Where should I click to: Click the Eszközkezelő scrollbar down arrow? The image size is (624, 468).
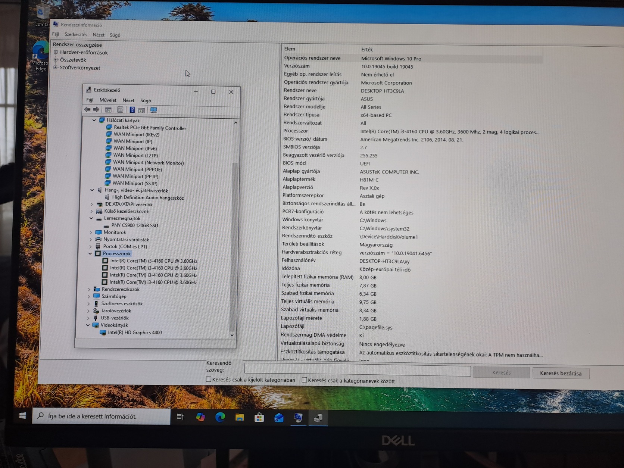pyautogui.click(x=232, y=335)
